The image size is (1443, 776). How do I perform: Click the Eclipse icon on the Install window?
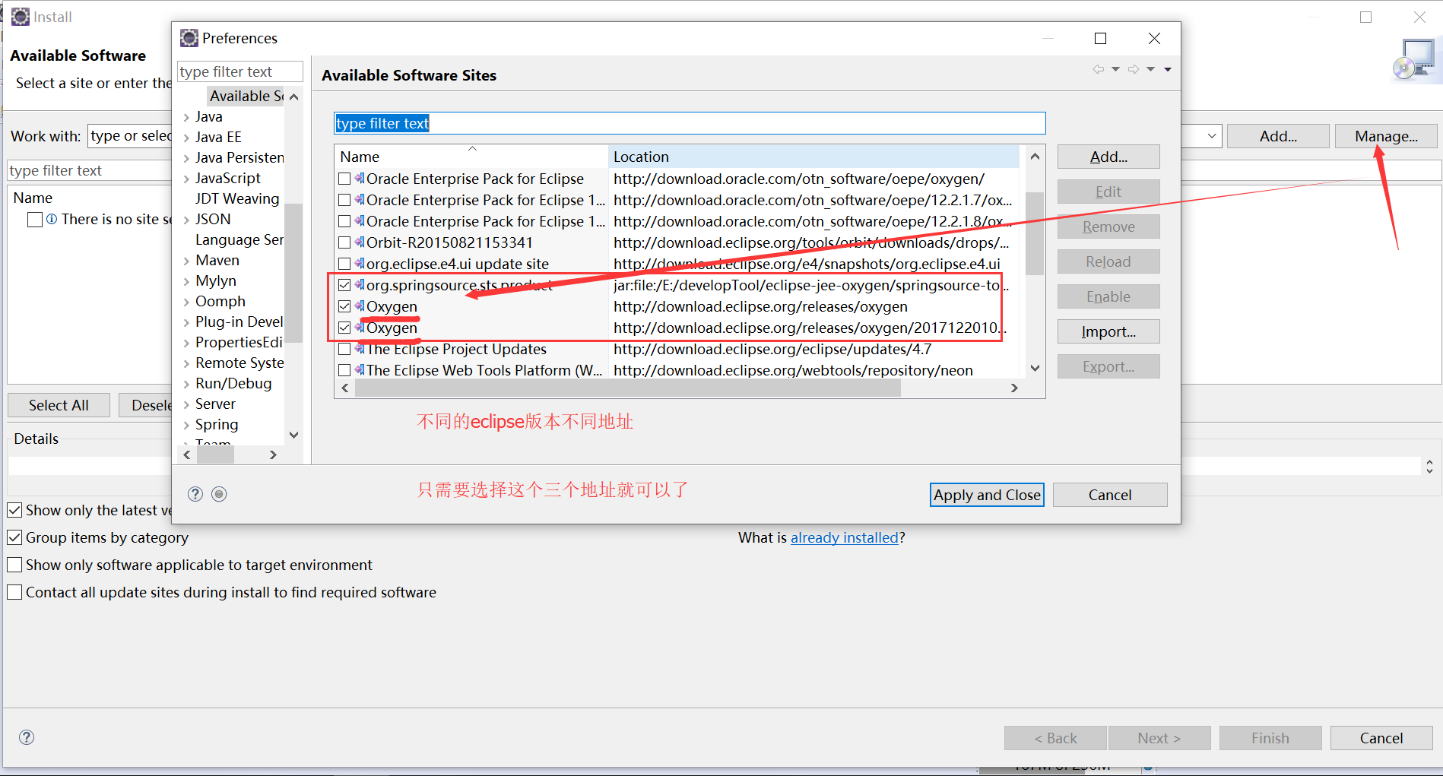pyautogui.click(x=20, y=16)
